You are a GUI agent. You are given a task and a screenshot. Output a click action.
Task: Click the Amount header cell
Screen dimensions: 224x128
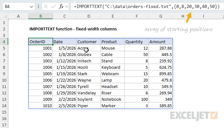161,42
